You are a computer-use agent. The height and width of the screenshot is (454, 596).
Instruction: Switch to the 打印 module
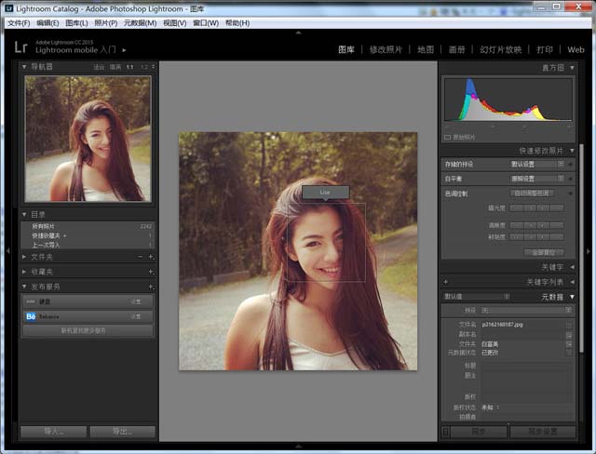coord(544,49)
